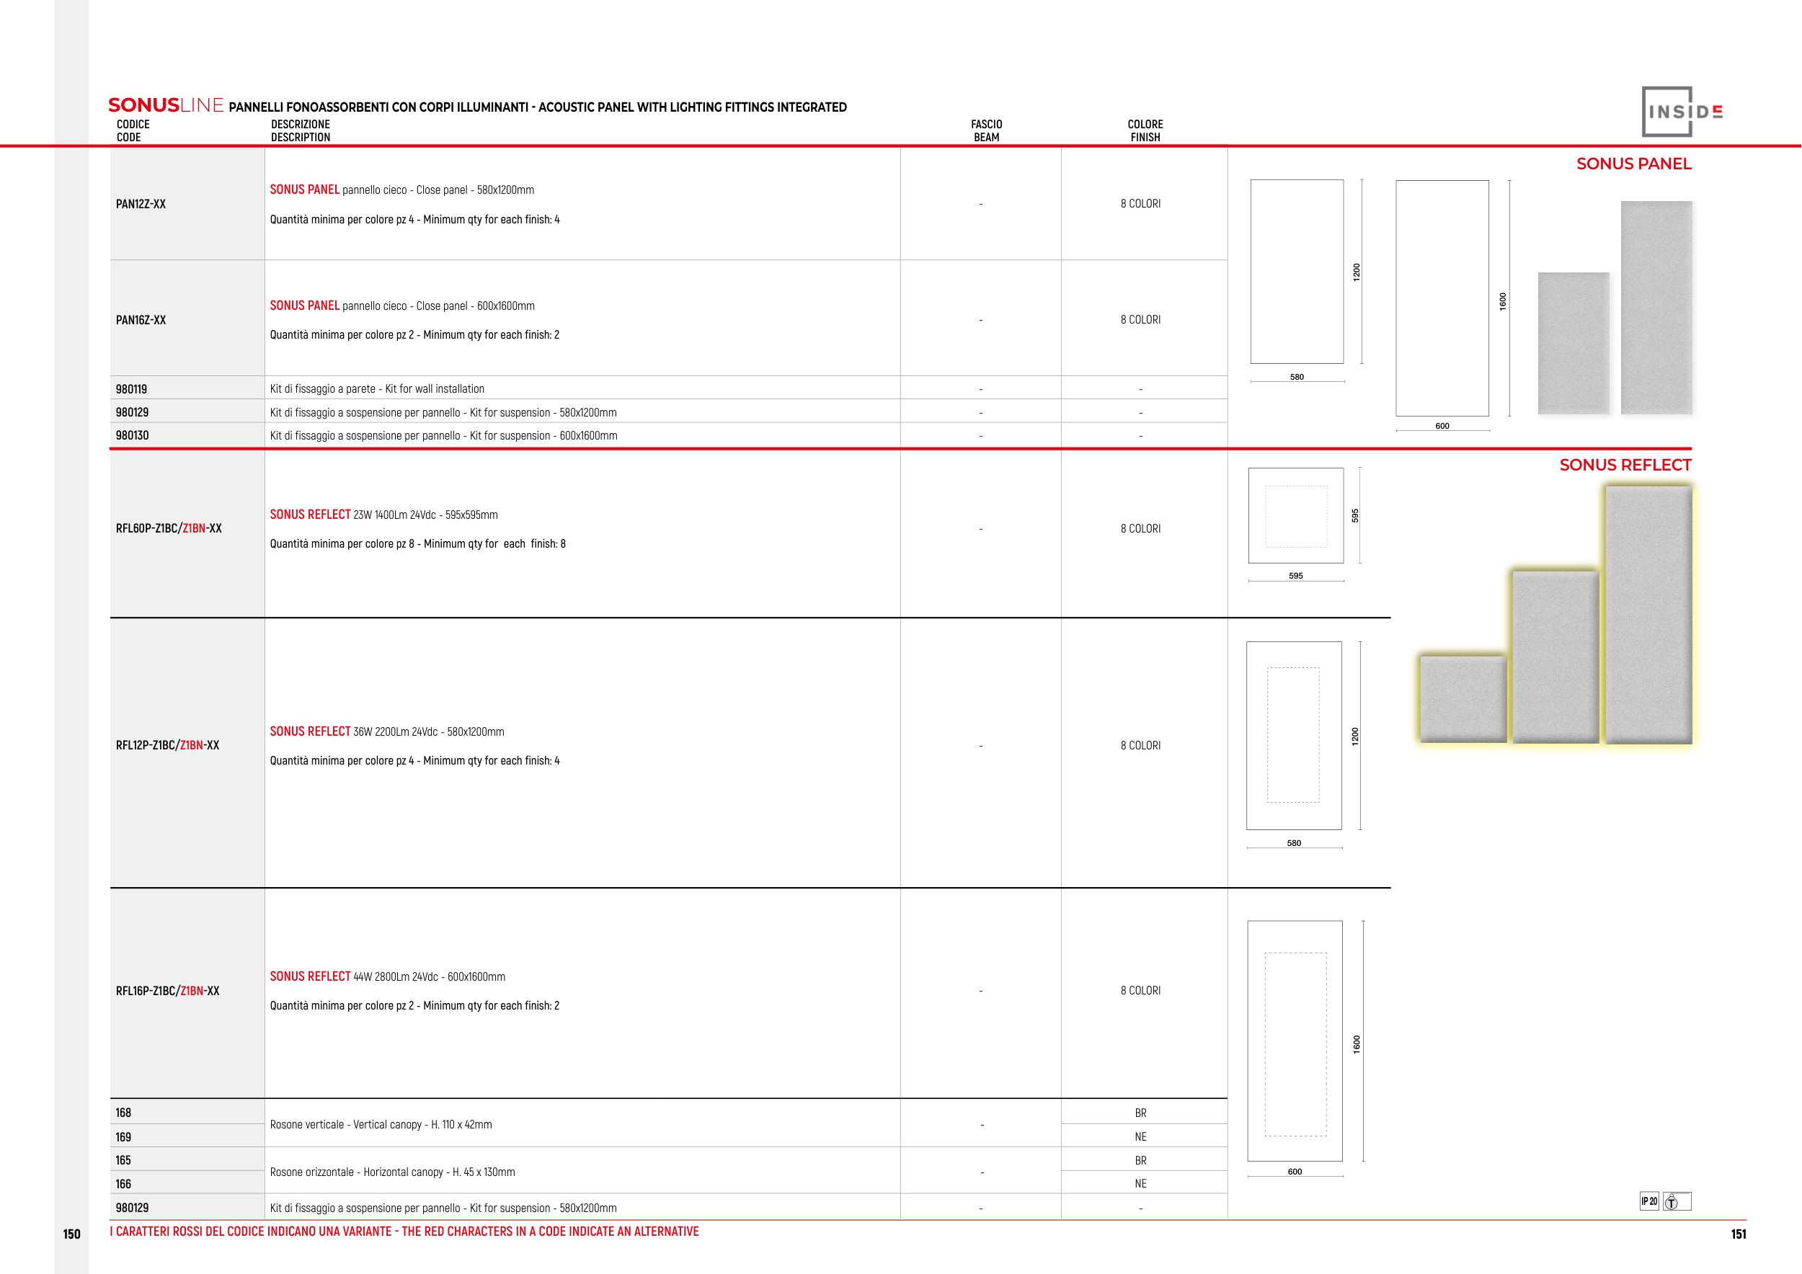The width and height of the screenshot is (1802, 1274).
Task: Click the 580x1200 Reflect dashed-outline drawing
Action: pyautogui.click(x=1293, y=735)
